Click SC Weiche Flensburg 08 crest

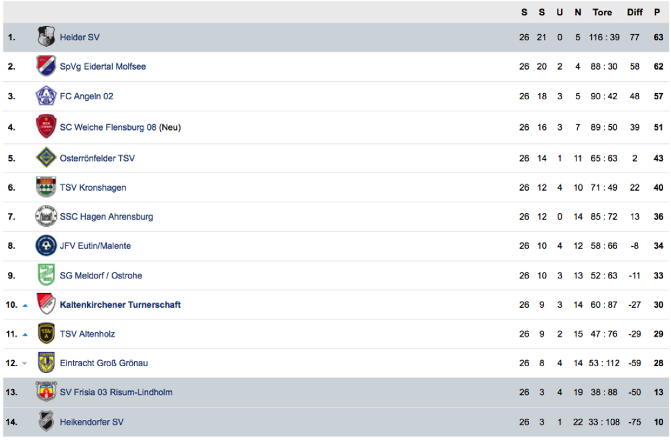[46, 127]
